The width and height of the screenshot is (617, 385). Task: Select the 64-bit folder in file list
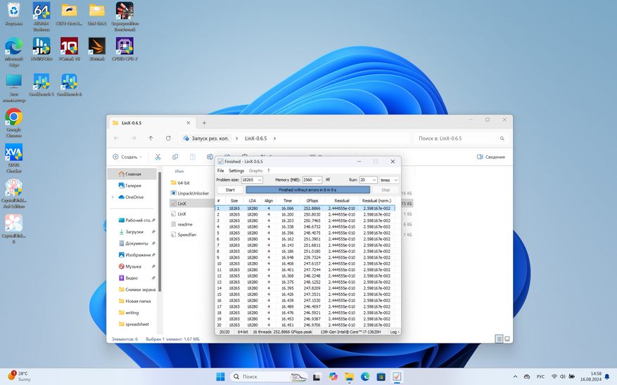pyautogui.click(x=184, y=183)
